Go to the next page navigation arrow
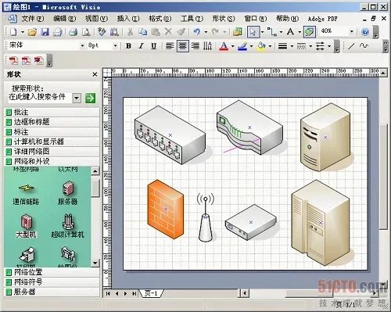 (x=125, y=293)
